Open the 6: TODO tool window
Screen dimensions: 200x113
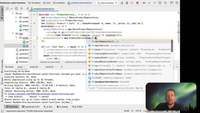pyautogui.click(x=77, y=107)
